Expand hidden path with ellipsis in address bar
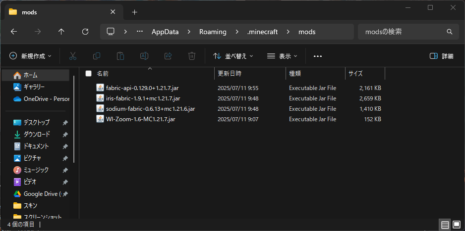Viewport: 465px width, 231px height. (140, 32)
